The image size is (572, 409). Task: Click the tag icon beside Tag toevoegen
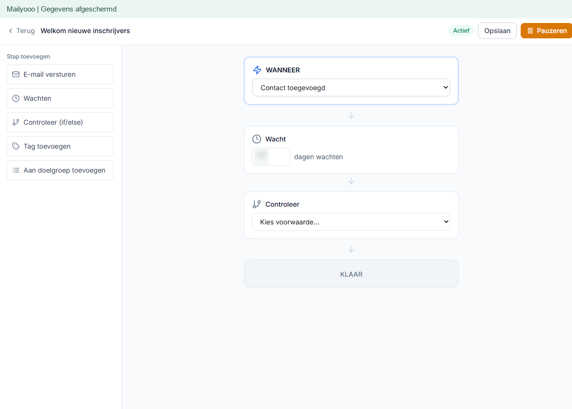(x=16, y=146)
